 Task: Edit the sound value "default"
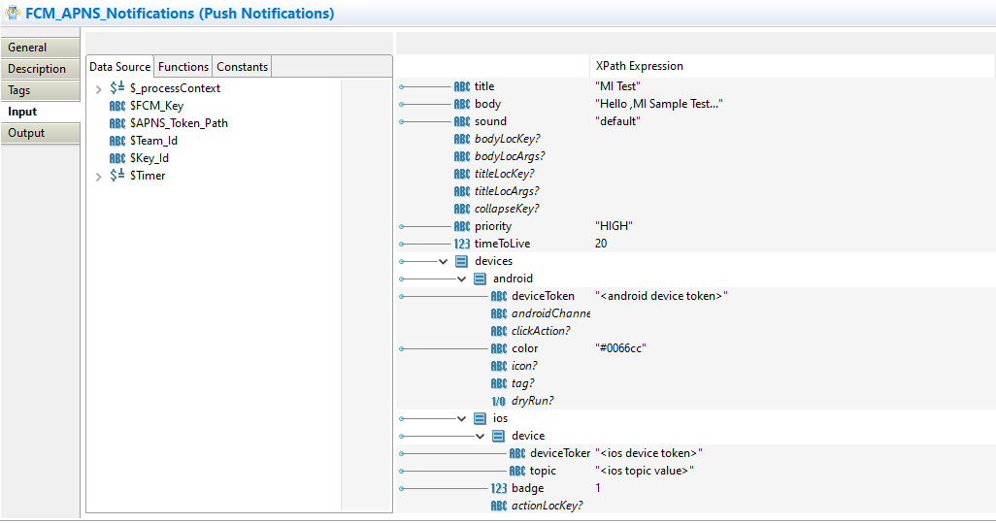click(x=618, y=121)
